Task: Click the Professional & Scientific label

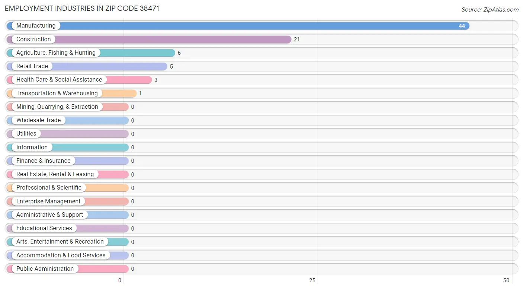Action: [49, 188]
